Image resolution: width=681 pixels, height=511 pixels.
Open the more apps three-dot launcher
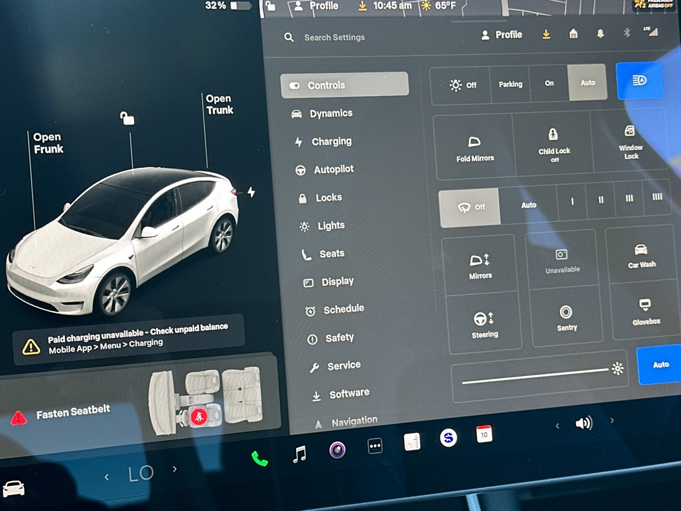(375, 446)
